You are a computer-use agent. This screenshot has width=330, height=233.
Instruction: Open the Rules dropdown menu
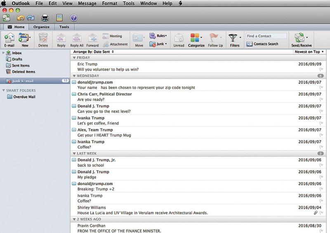[x=158, y=36]
